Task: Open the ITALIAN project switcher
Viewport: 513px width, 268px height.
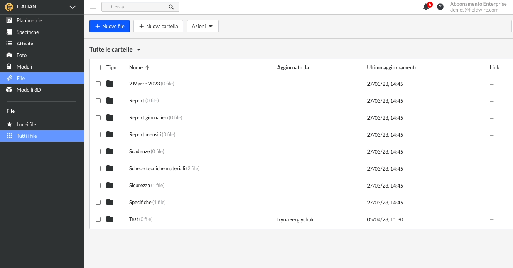Action: point(39,7)
